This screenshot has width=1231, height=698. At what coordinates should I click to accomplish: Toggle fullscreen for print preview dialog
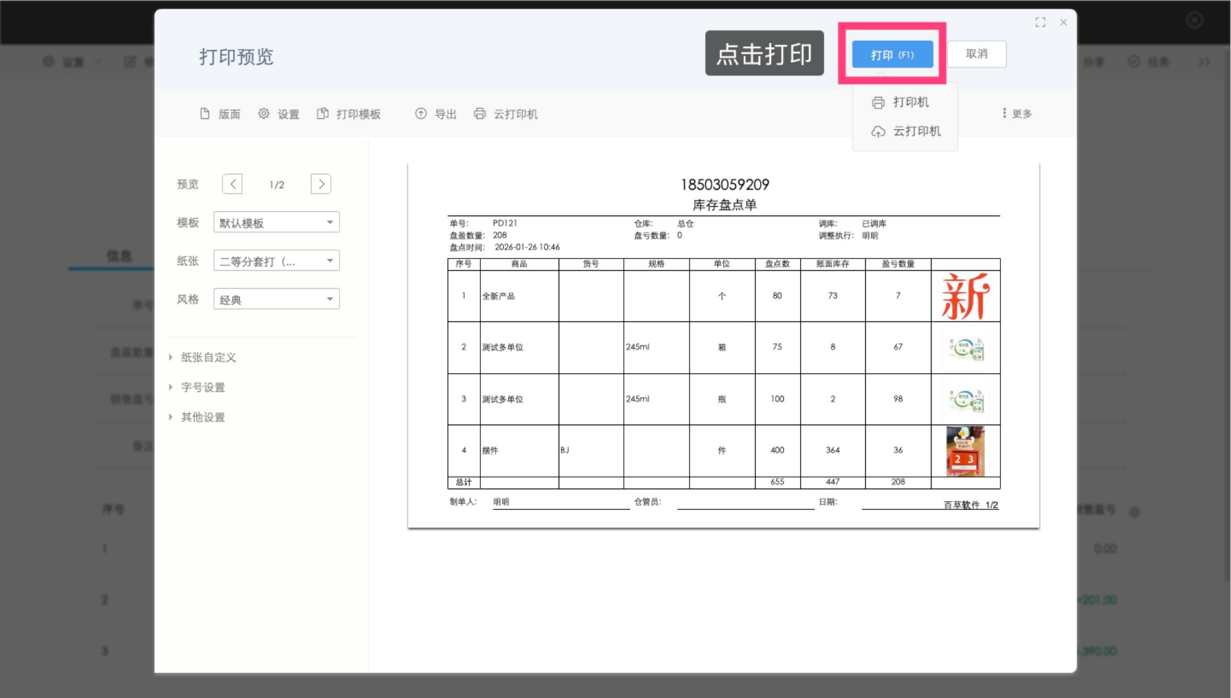1040,22
